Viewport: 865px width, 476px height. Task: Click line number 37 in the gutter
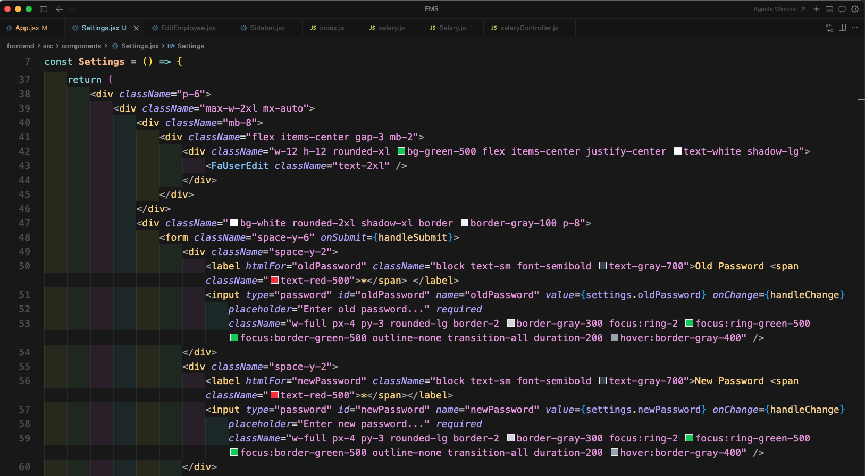coord(24,80)
